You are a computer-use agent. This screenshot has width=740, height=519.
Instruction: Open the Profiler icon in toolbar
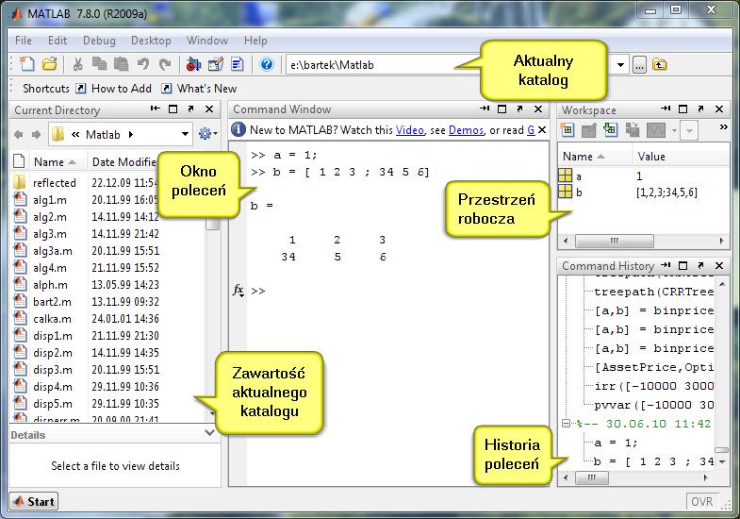pyautogui.click(x=238, y=64)
